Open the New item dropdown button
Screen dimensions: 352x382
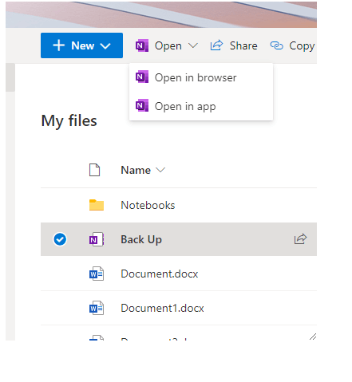point(81,45)
